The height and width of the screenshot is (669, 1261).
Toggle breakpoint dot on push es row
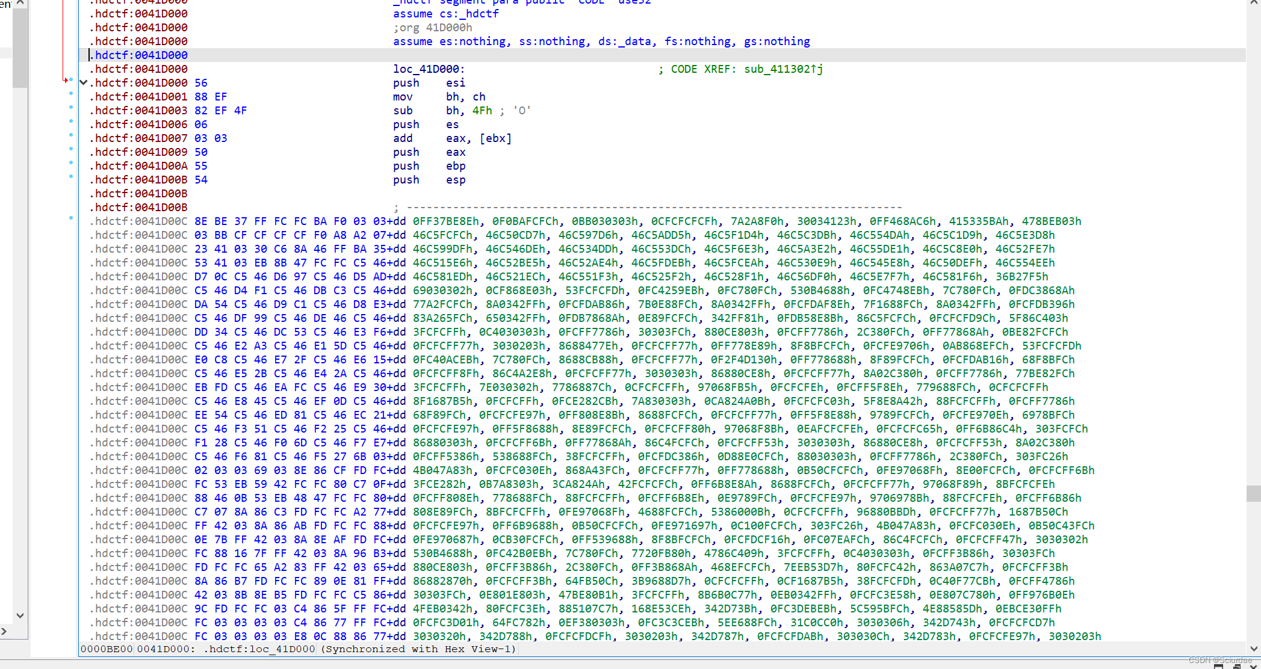[71, 121]
